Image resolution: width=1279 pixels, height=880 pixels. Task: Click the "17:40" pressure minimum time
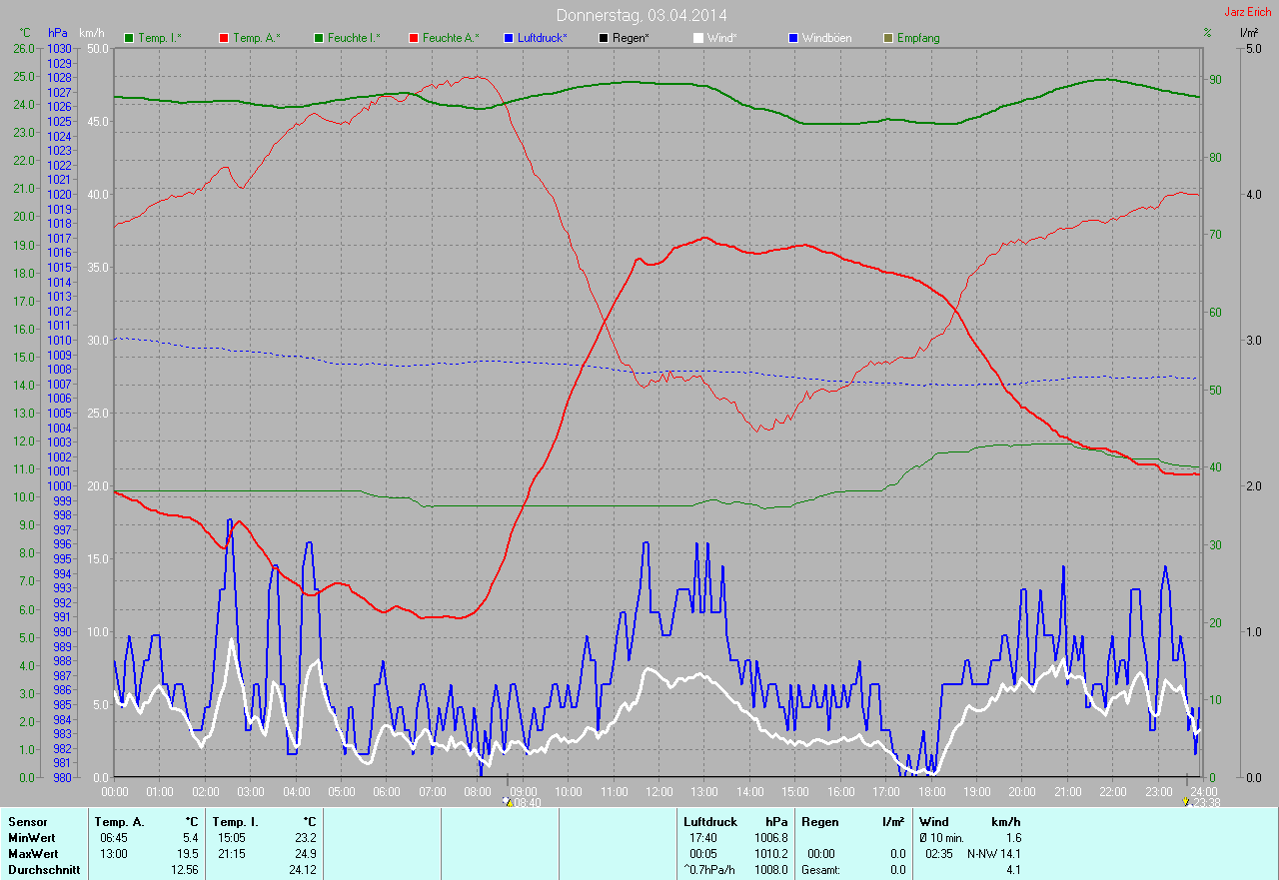704,837
